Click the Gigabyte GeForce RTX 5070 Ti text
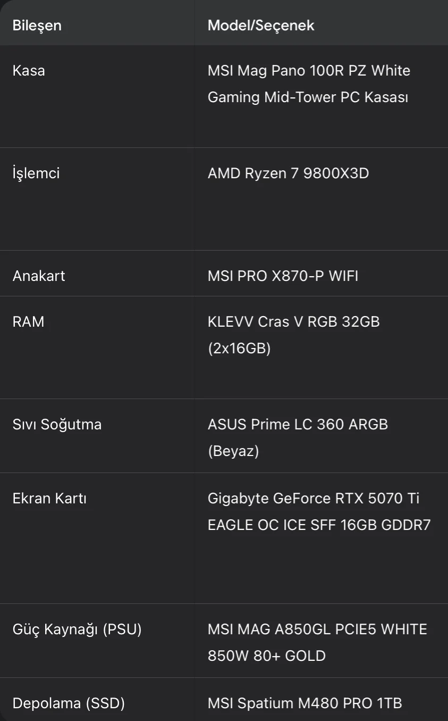This screenshot has width=448, height=721. point(314,498)
